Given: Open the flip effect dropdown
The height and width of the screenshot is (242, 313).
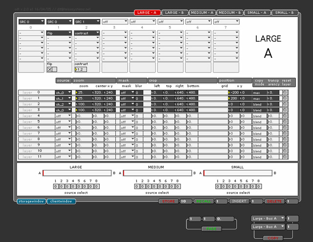Looking at the screenshot, I should (x=59, y=33).
